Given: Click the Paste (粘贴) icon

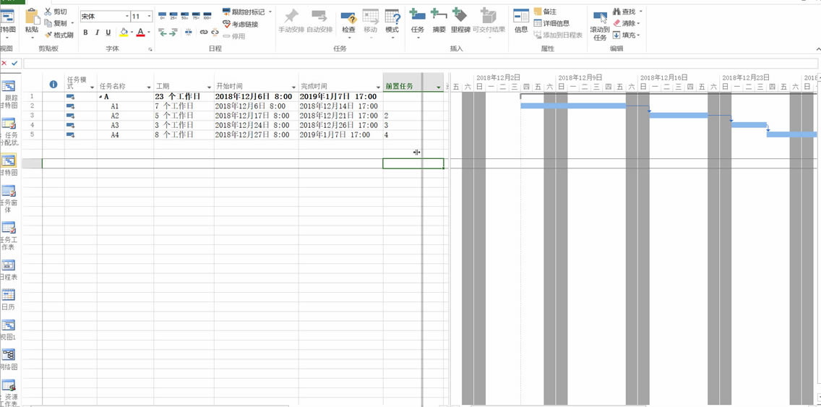Looking at the screenshot, I should click(x=32, y=16).
